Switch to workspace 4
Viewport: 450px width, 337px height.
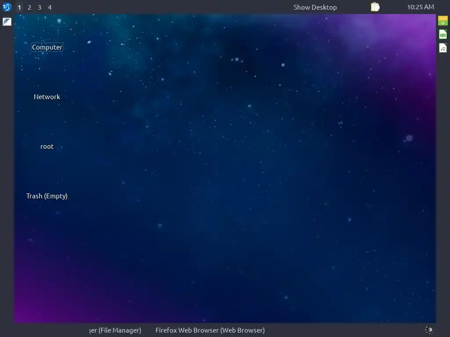pyautogui.click(x=50, y=7)
